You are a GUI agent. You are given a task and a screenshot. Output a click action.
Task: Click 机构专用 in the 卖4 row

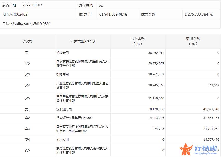pos(62,139)
